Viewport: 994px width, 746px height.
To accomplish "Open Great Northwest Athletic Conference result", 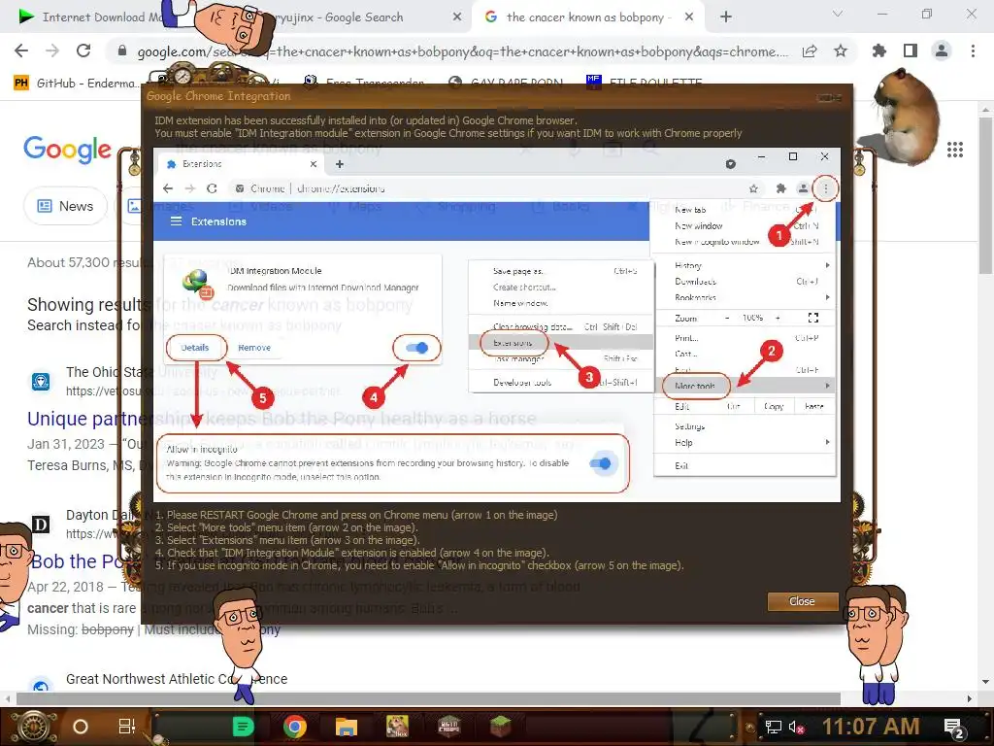I will pyautogui.click(x=177, y=679).
